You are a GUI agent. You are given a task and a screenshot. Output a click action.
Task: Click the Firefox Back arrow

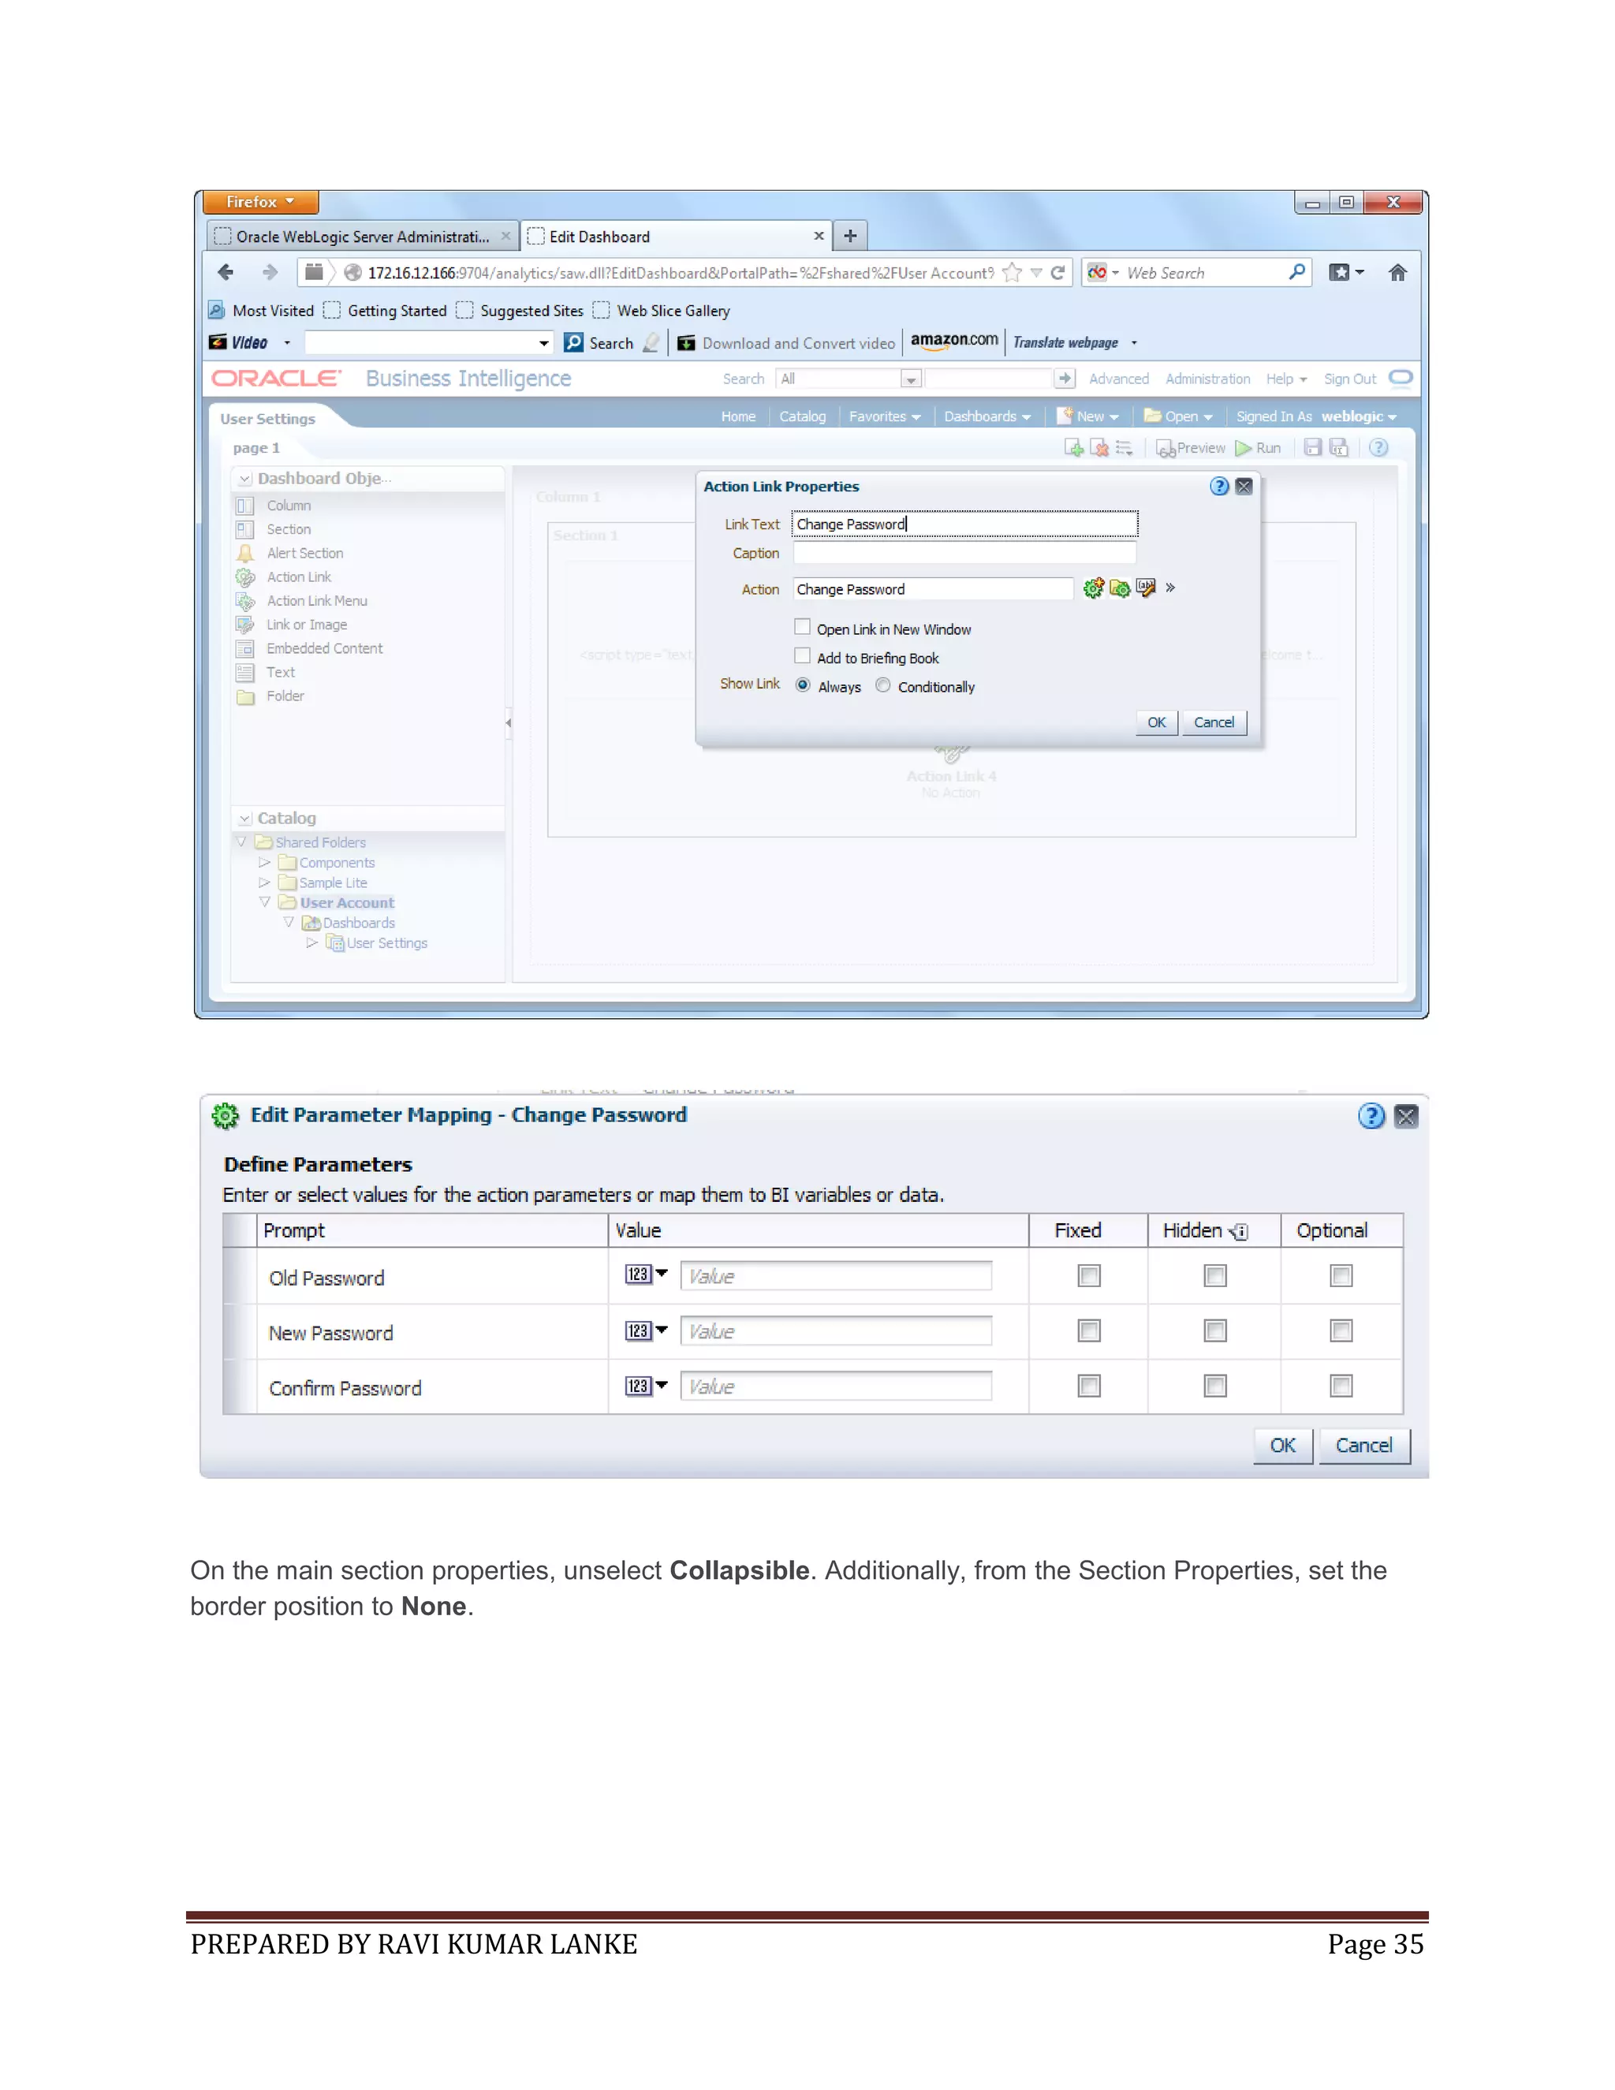[226, 273]
